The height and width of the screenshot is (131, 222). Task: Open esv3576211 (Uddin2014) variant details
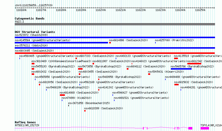tap(31, 45)
